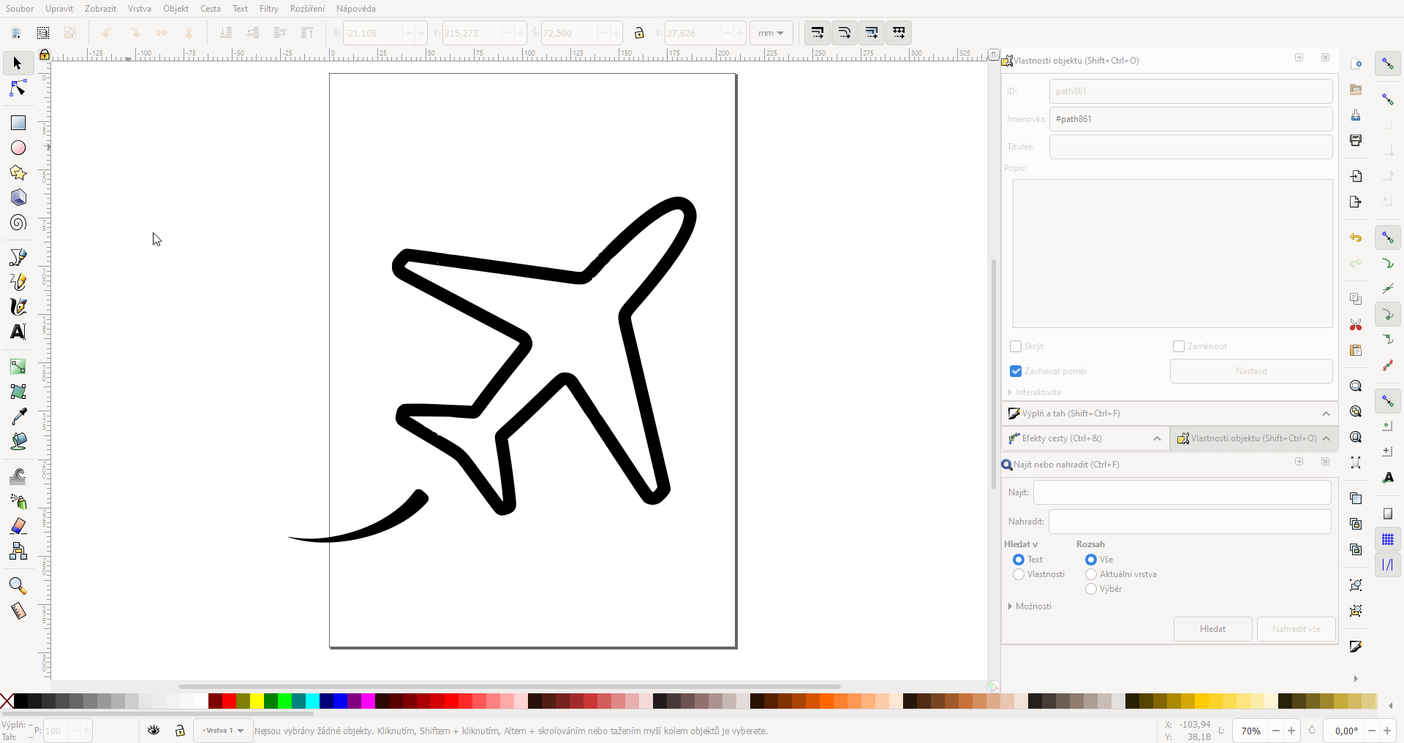
Task: Uncheck the Zachovat poměr checkbox
Action: tap(1016, 371)
